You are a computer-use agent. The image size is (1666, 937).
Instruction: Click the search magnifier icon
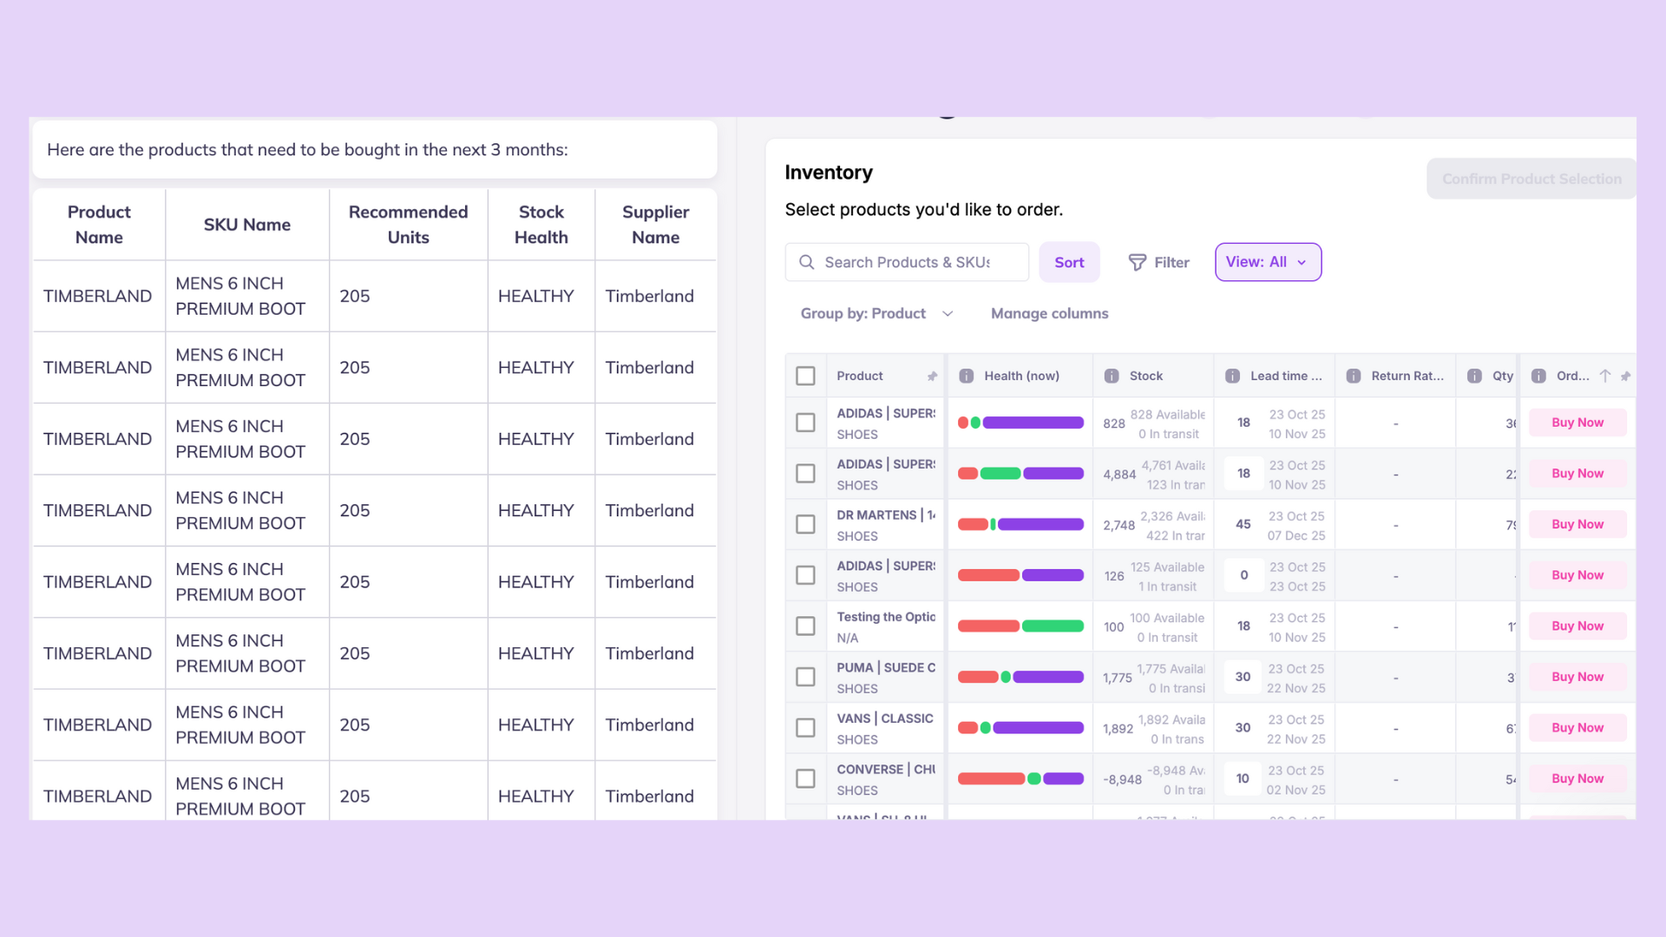(806, 262)
